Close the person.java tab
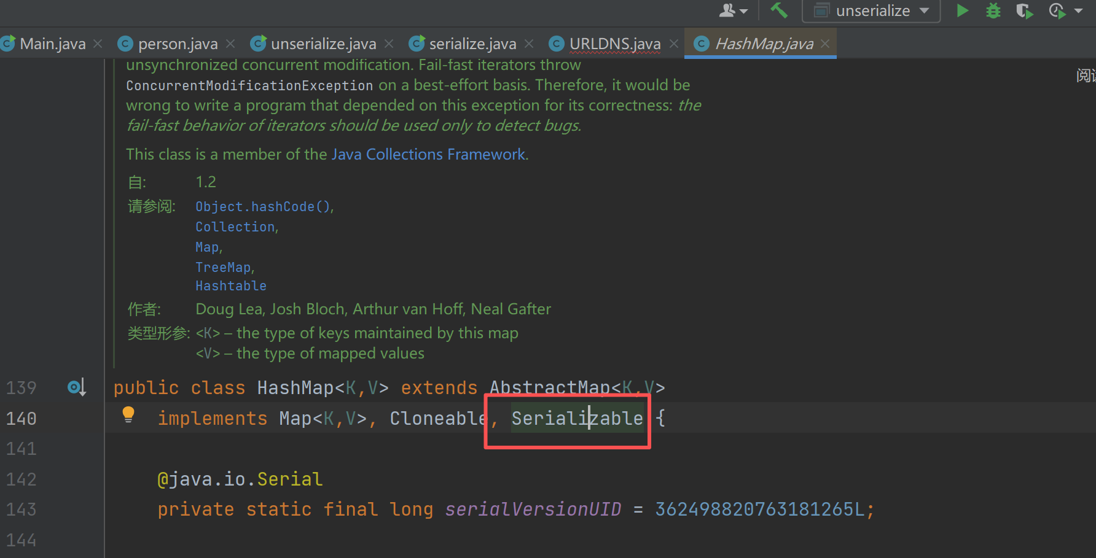Image resolution: width=1096 pixels, height=558 pixels. pyautogui.click(x=230, y=44)
